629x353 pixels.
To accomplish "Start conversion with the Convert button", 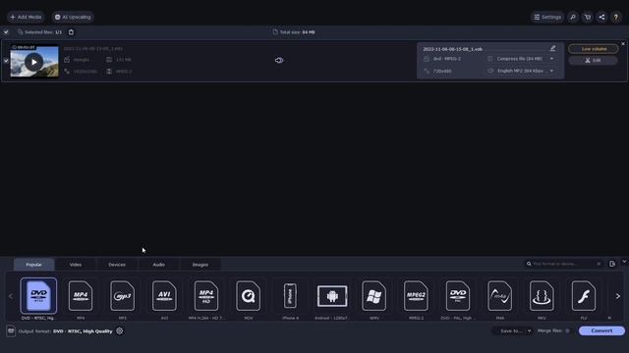I will [x=601, y=331].
